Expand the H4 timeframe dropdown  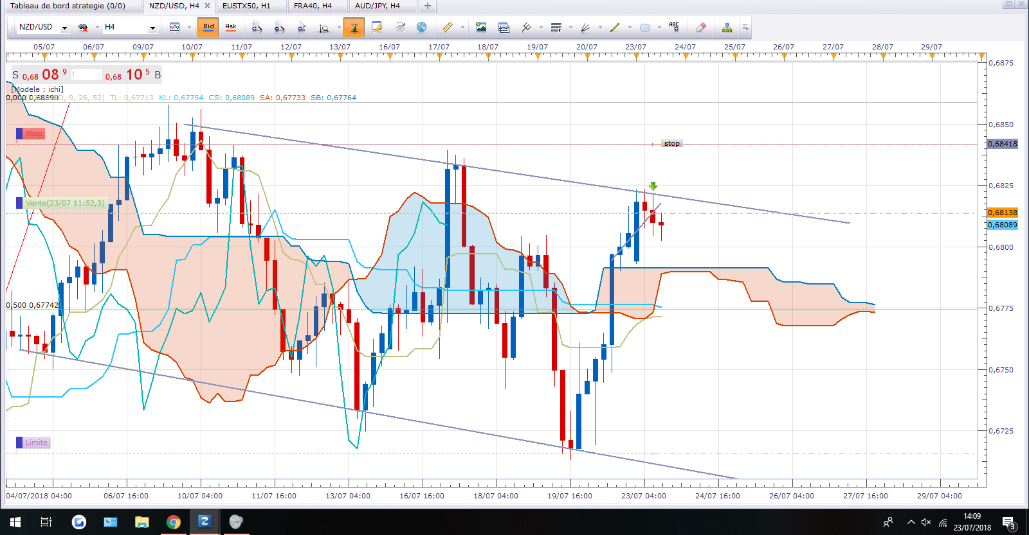click(x=152, y=28)
